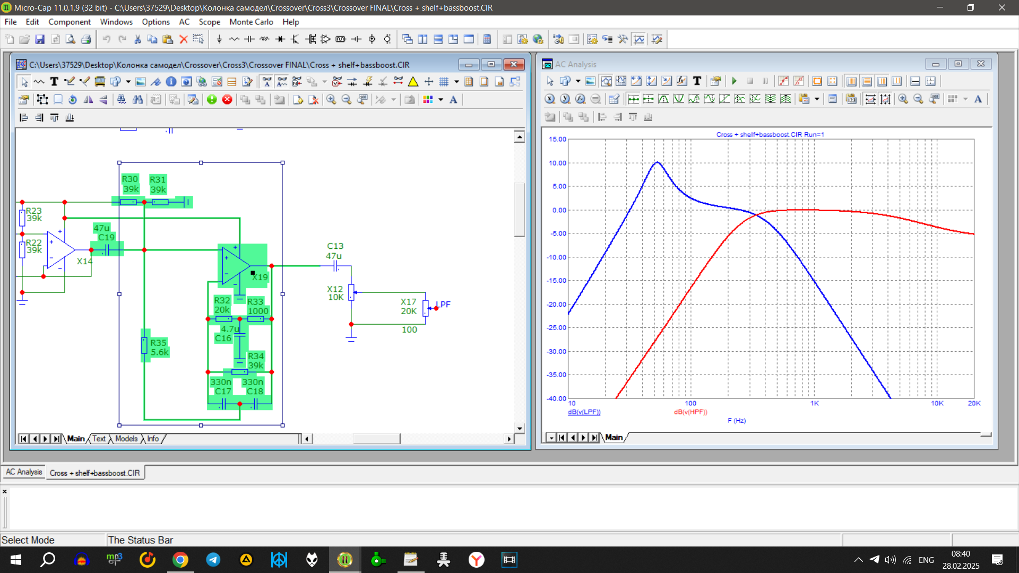Open Google Chrome from the taskbar
Image resolution: width=1019 pixels, height=573 pixels.
click(x=180, y=560)
